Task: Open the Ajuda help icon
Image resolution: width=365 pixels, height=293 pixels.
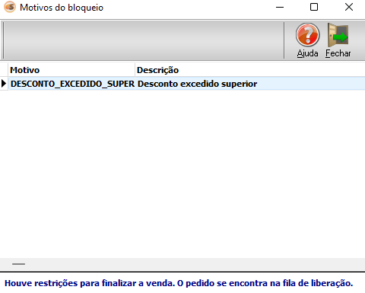Action: (307, 35)
